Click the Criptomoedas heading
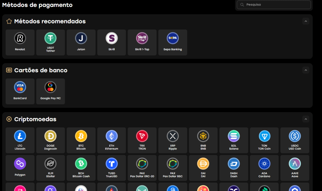This screenshot has width=322, height=191. pos(35,119)
